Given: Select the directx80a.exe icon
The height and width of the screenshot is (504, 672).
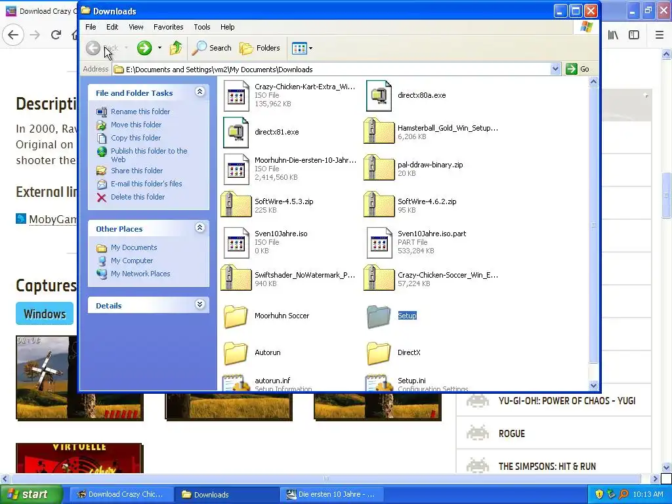Looking at the screenshot, I should coord(379,96).
